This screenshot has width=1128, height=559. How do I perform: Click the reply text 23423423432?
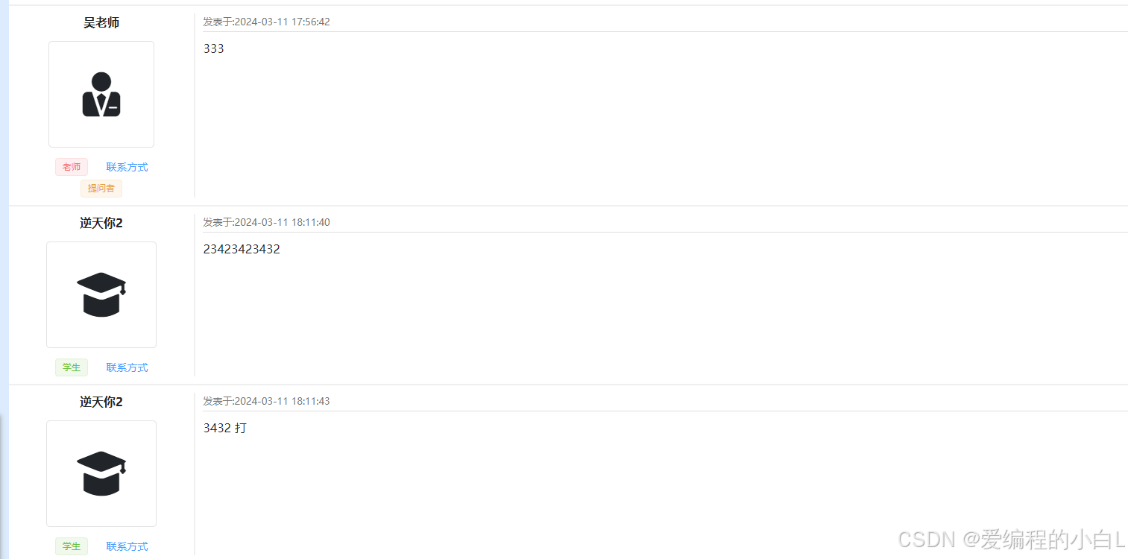(x=242, y=250)
